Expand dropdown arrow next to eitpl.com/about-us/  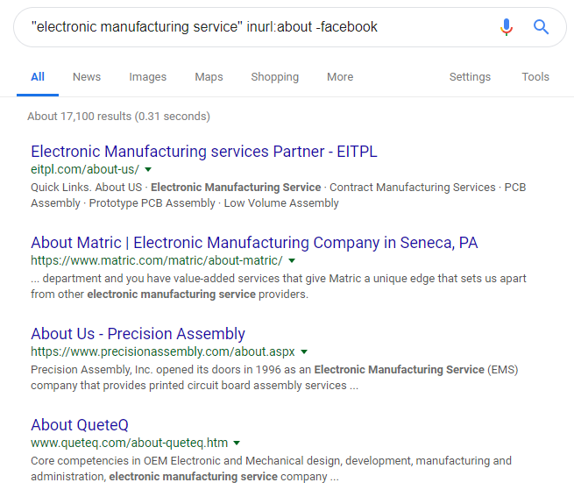pos(148,169)
